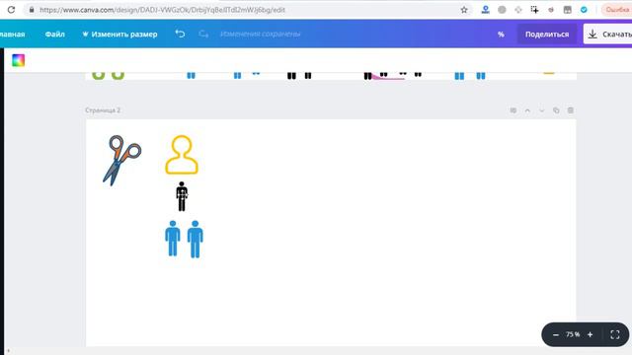Open Изменить размер resize option

[119, 35]
